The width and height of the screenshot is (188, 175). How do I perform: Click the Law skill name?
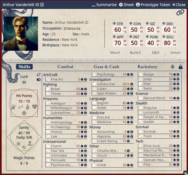pos(54,136)
